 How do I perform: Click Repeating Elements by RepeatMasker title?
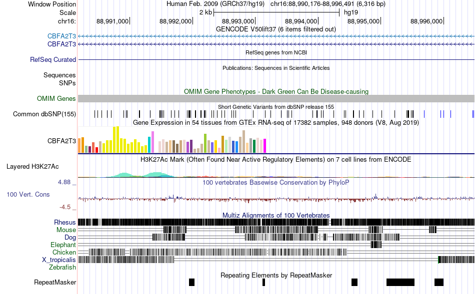click(276, 275)
